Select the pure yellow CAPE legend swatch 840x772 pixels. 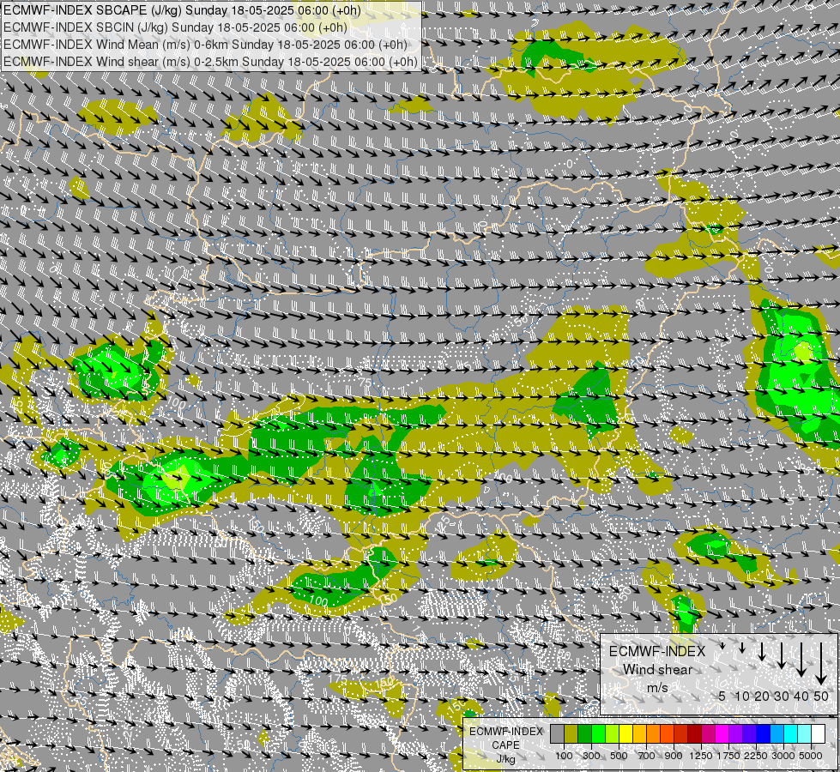[x=625, y=733]
